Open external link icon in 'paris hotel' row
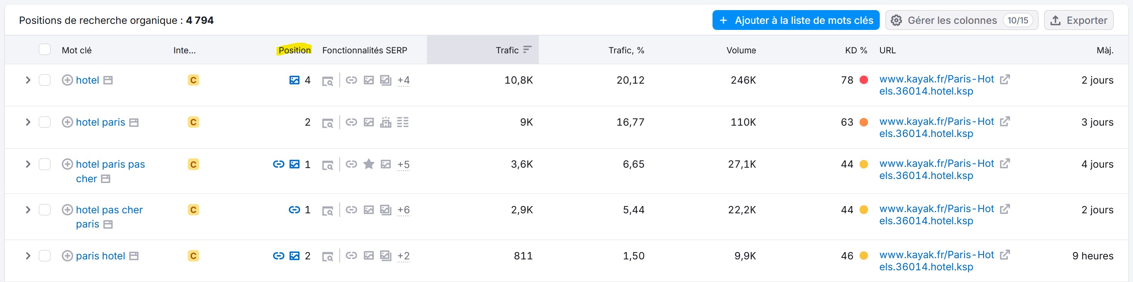The image size is (1133, 282). (x=1005, y=255)
